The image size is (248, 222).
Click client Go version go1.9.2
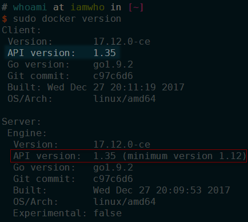113,65
